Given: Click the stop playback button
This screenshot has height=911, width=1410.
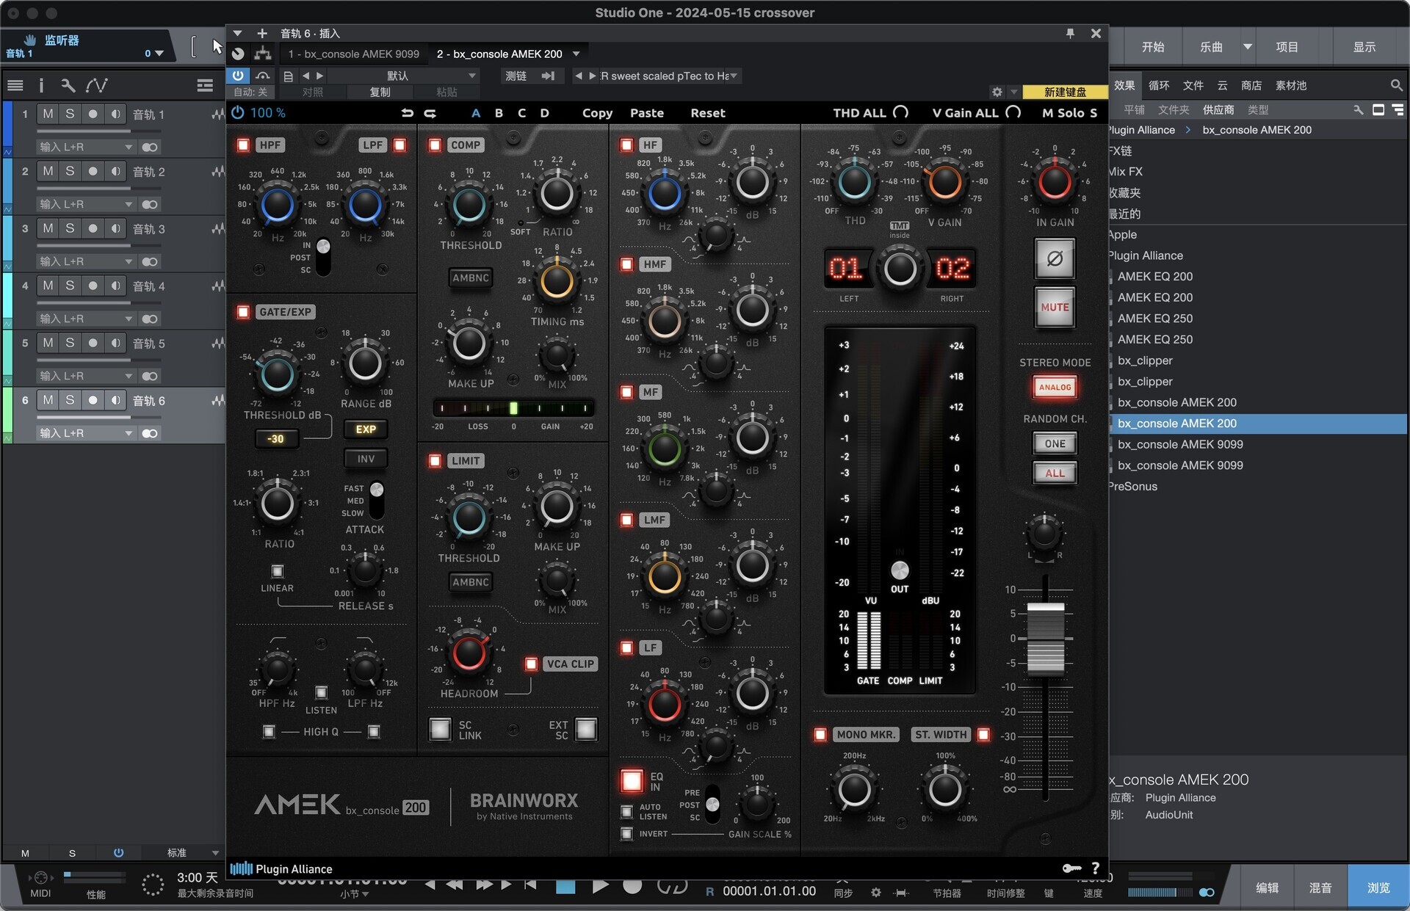Looking at the screenshot, I should point(565,886).
